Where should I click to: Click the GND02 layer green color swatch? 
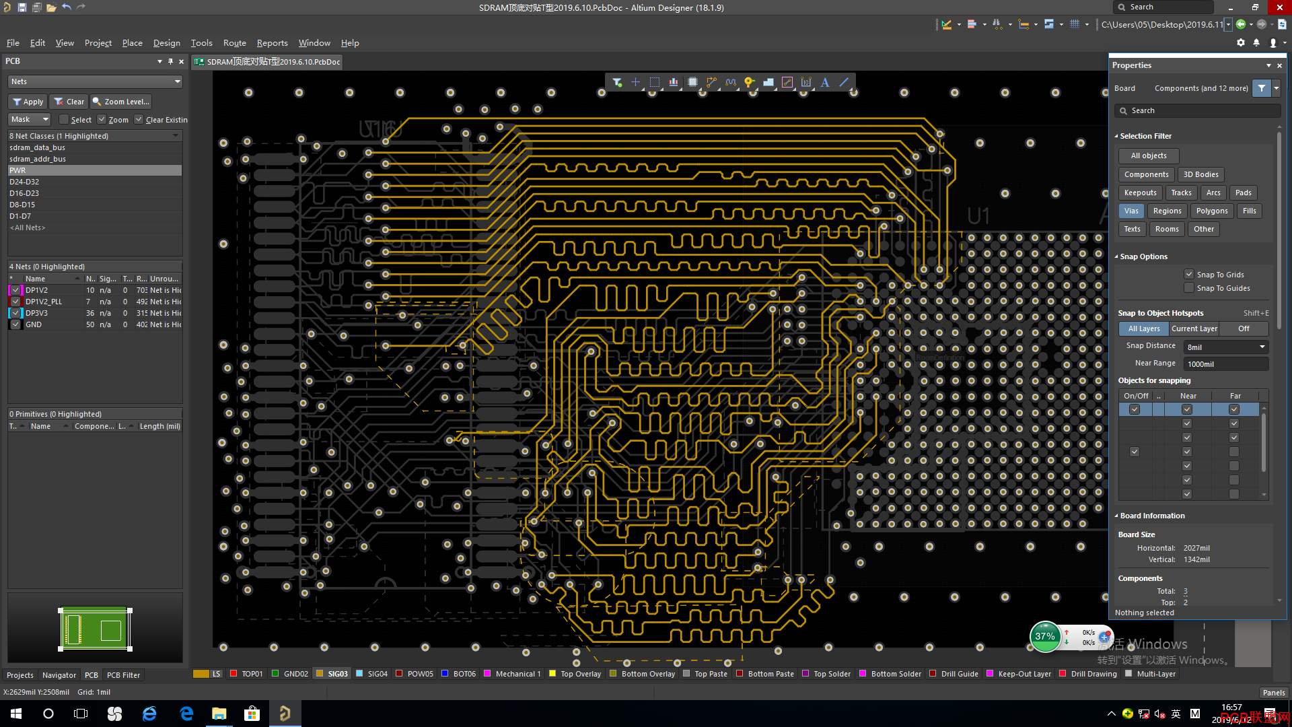pos(275,673)
